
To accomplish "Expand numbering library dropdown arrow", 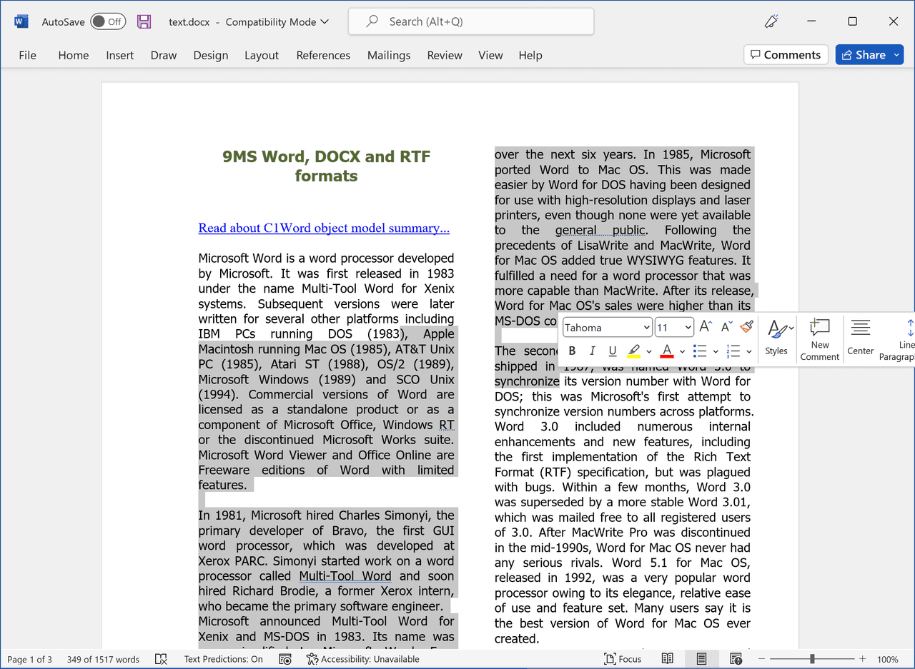I will [x=748, y=351].
